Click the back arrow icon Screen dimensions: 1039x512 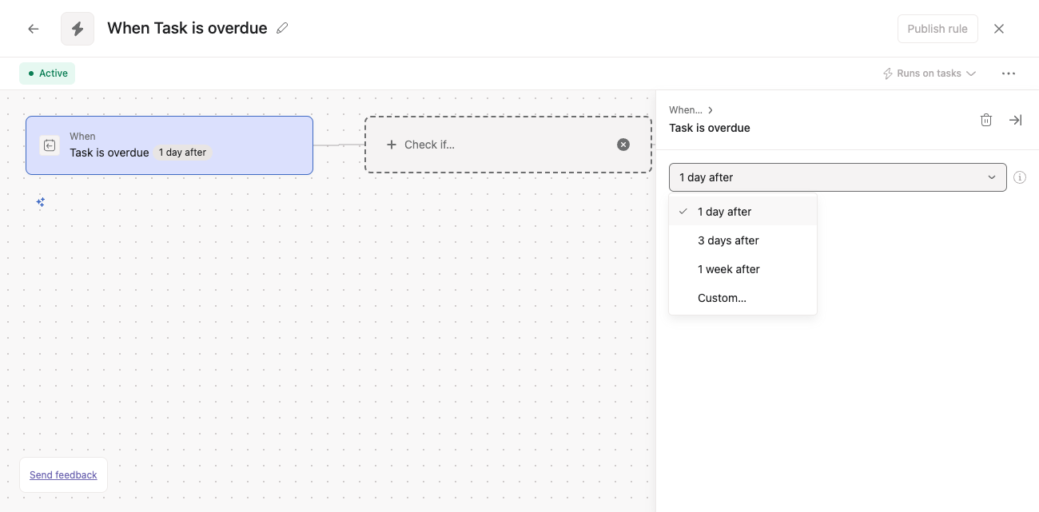click(x=34, y=29)
